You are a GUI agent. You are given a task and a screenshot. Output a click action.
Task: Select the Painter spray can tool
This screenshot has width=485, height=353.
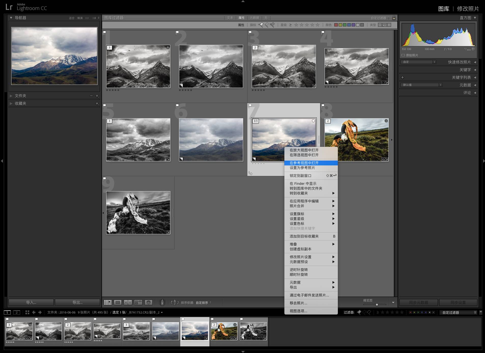click(x=162, y=303)
